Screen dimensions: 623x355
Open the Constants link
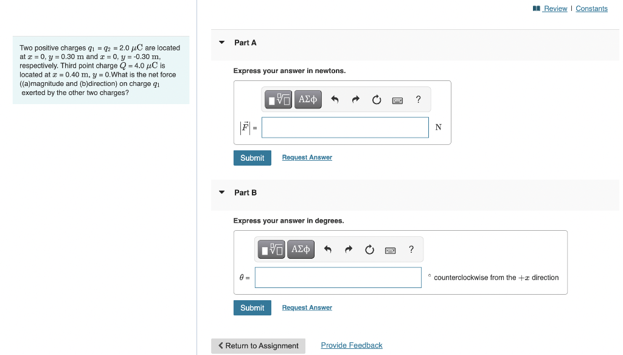point(591,9)
